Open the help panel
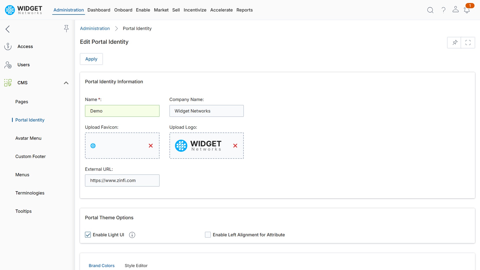This screenshot has height=270, width=480. coord(443,10)
